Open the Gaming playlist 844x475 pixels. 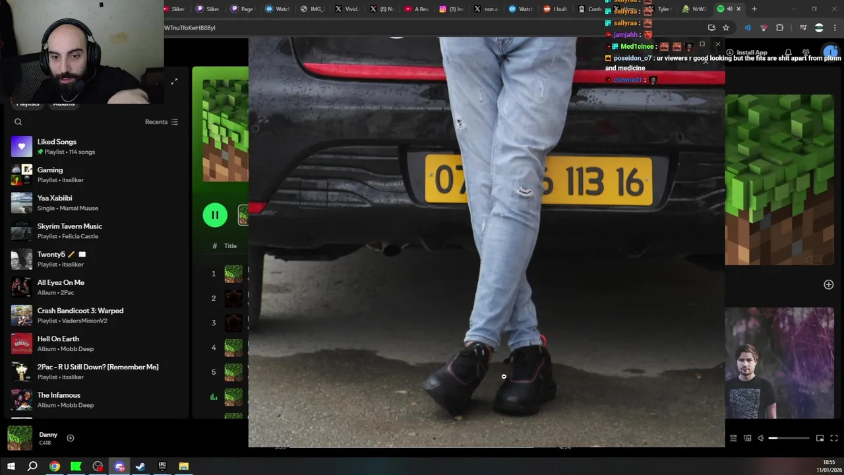pos(96,175)
